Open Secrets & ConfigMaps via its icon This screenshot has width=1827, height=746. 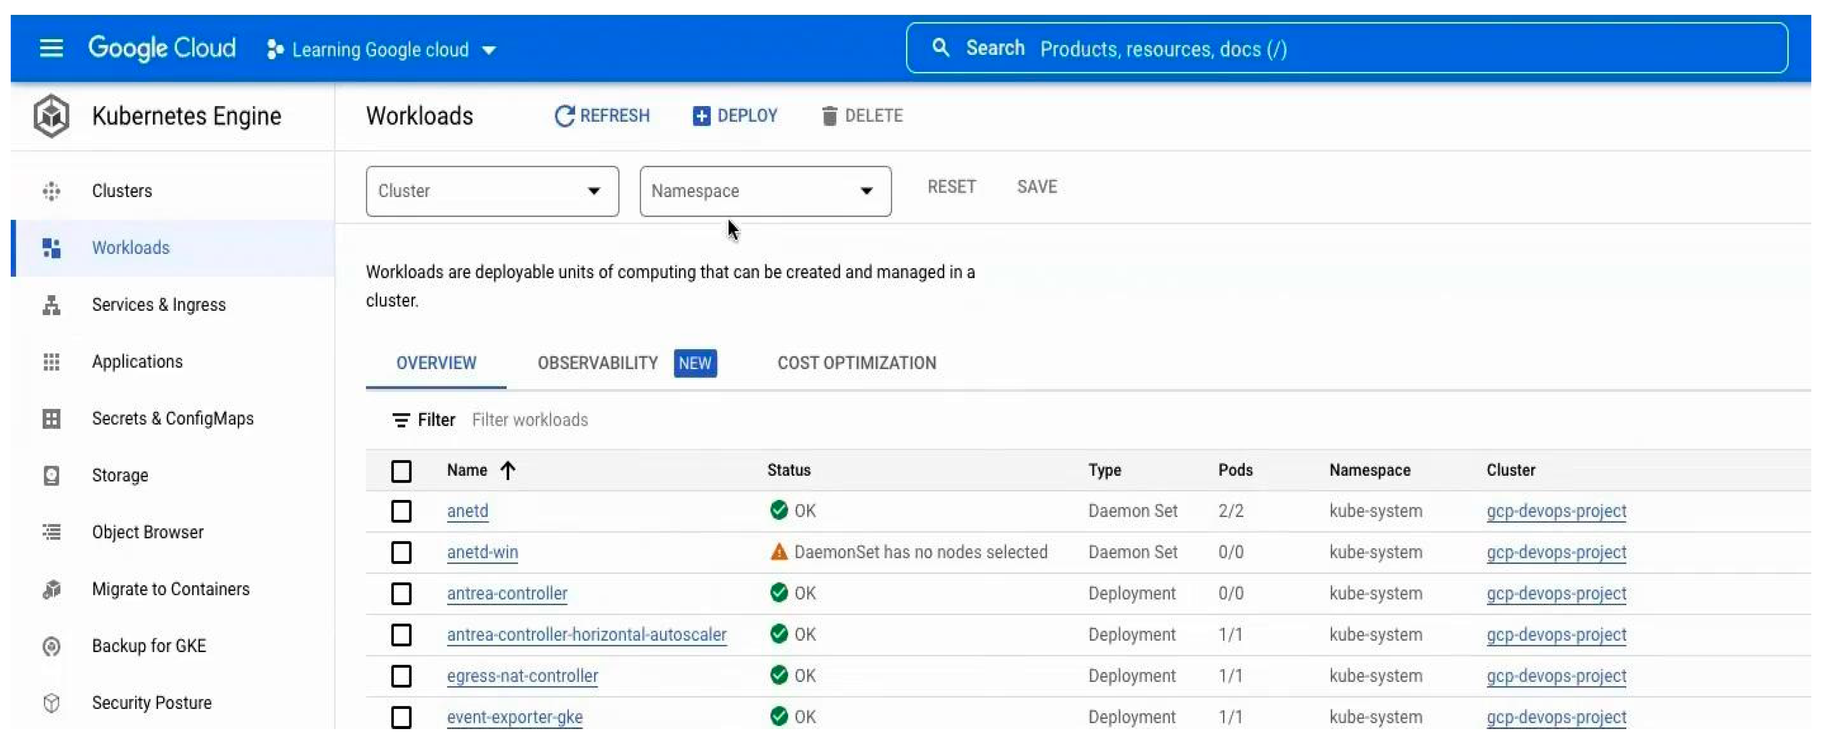(x=51, y=418)
